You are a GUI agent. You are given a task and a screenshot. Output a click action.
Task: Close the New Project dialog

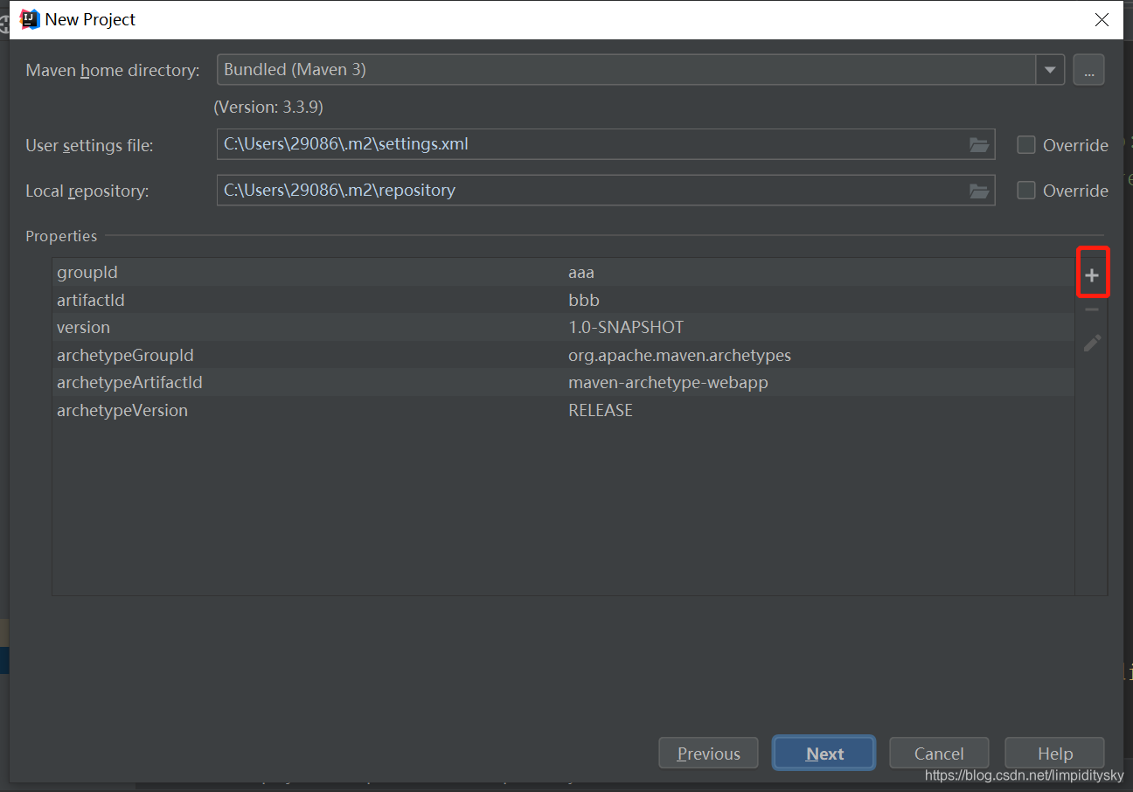[x=1103, y=19]
